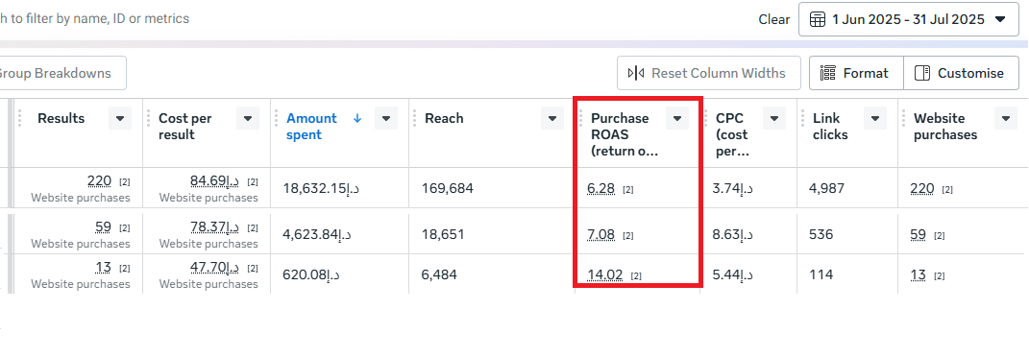
Task: Click the Clear filter link
Action: click(773, 19)
